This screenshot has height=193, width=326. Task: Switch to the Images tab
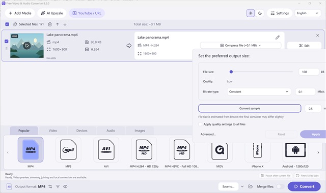pyautogui.click(x=140, y=131)
